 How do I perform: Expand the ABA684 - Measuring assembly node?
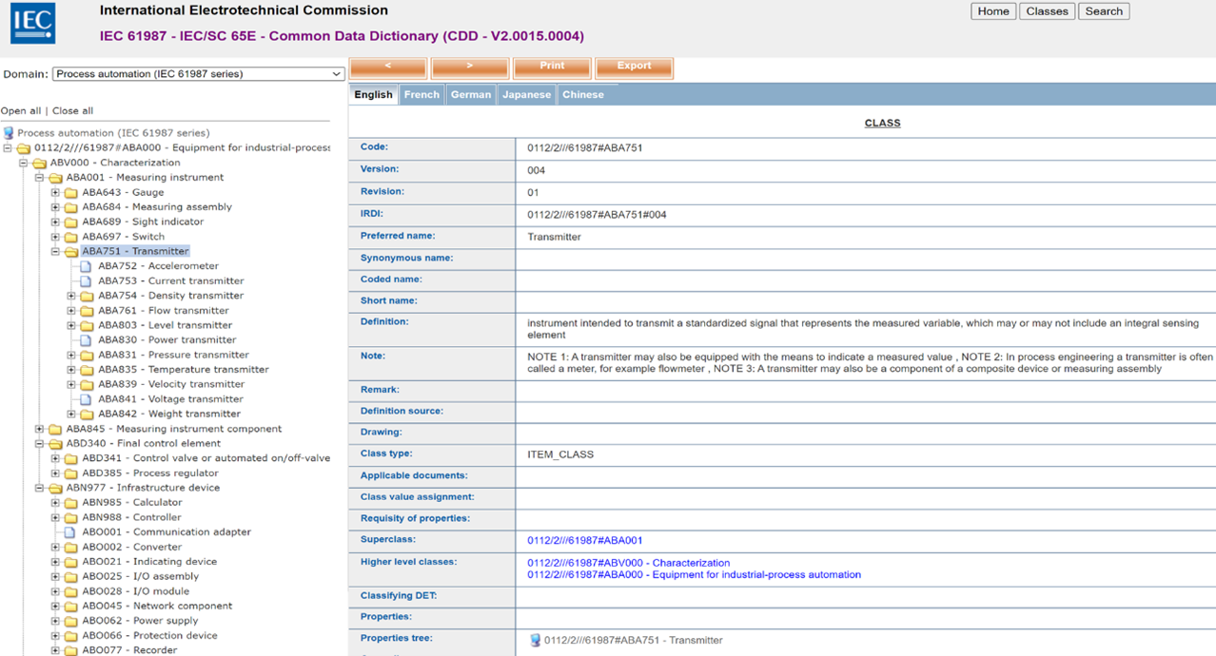[55, 207]
